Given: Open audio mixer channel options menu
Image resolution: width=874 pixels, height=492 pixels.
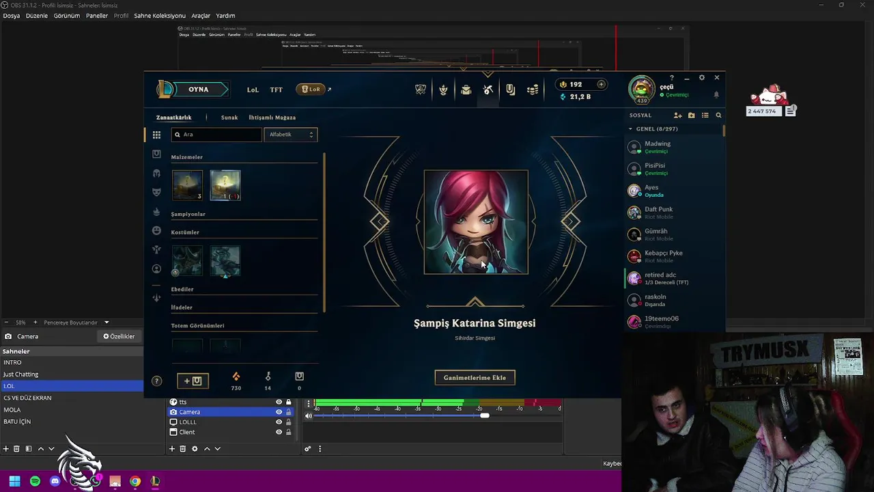Looking at the screenshot, I should coord(309,403).
